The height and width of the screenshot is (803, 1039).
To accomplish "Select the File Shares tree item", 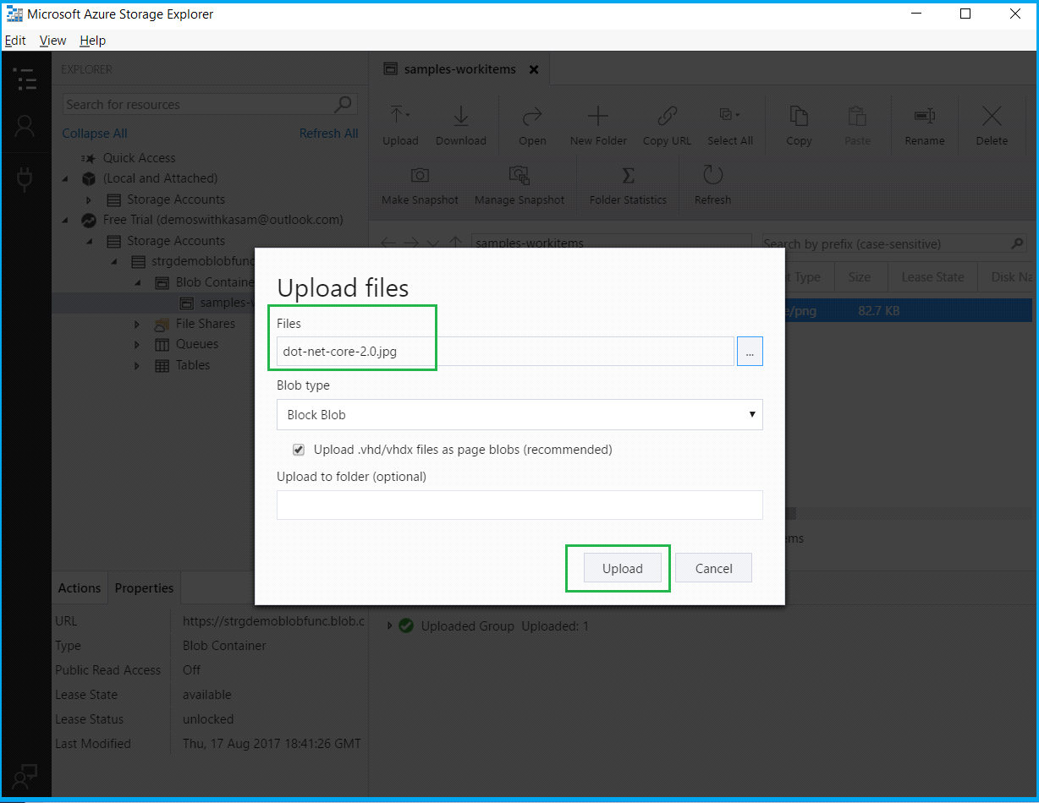I will 206,325.
